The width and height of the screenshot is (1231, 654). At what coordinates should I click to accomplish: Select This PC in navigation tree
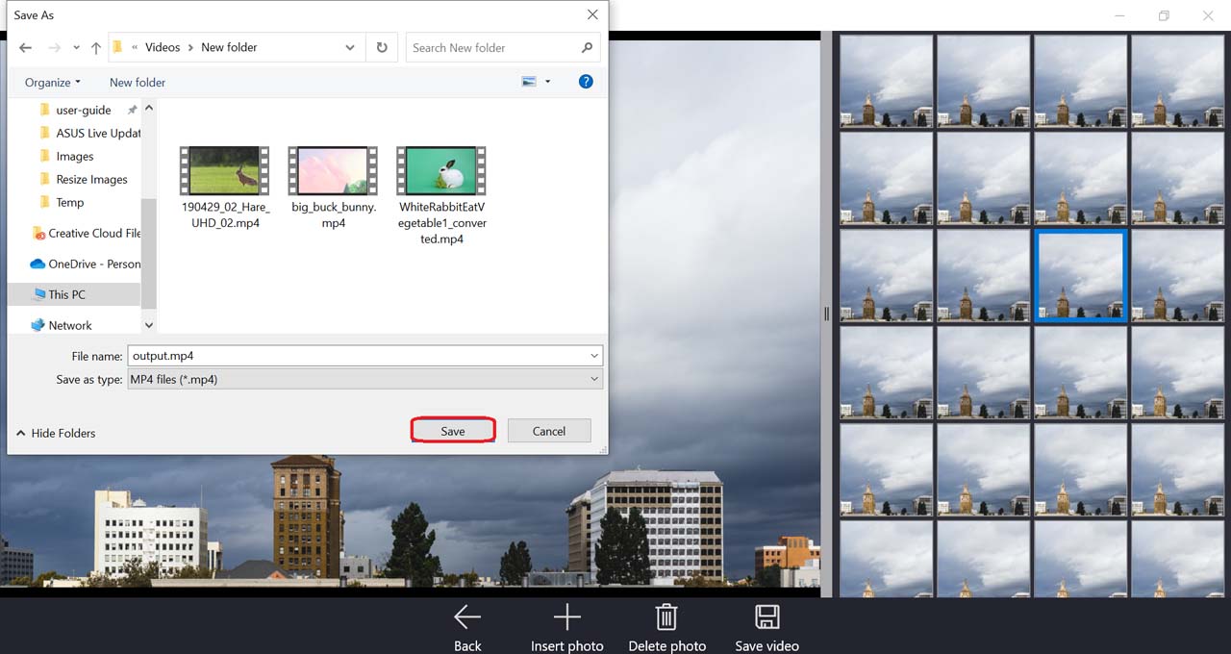(x=66, y=294)
